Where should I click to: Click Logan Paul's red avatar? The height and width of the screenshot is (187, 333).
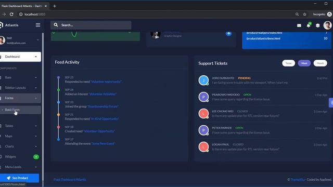pyautogui.click(x=203, y=146)
